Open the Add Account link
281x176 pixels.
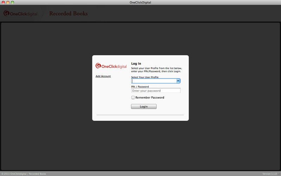click(103, 76)
